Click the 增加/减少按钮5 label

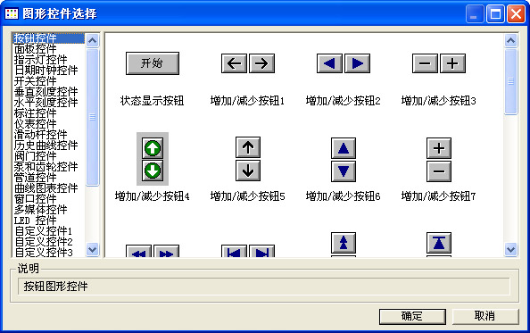(x=247, y=196)
